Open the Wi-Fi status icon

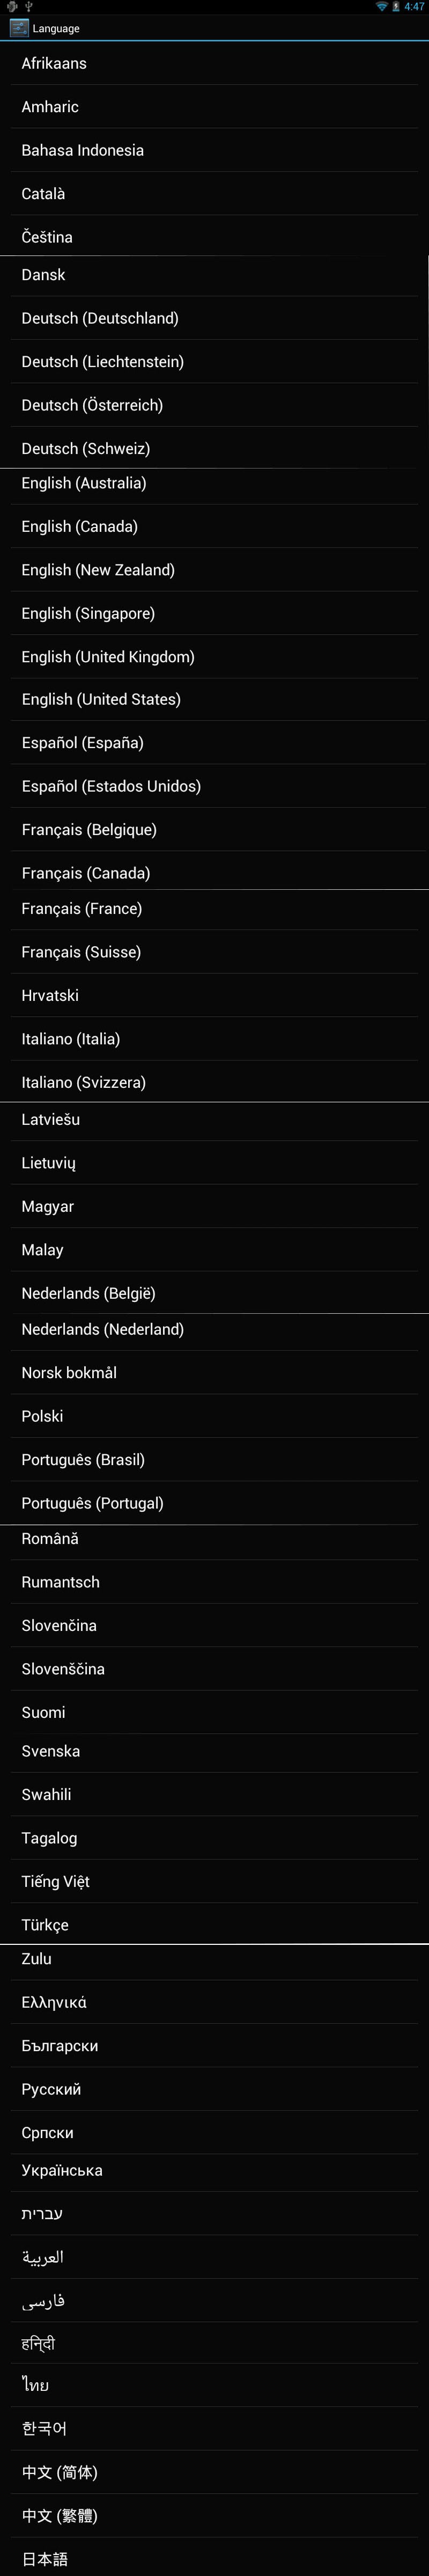(x=382, y=6)
